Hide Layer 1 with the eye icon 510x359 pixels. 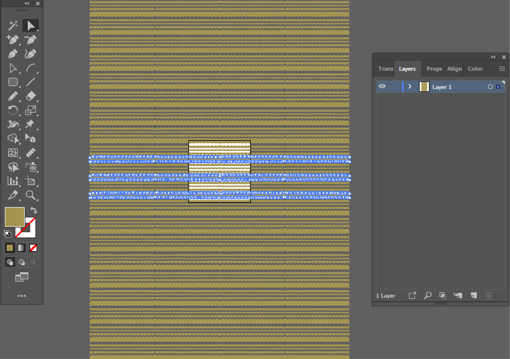coord(382,87)
